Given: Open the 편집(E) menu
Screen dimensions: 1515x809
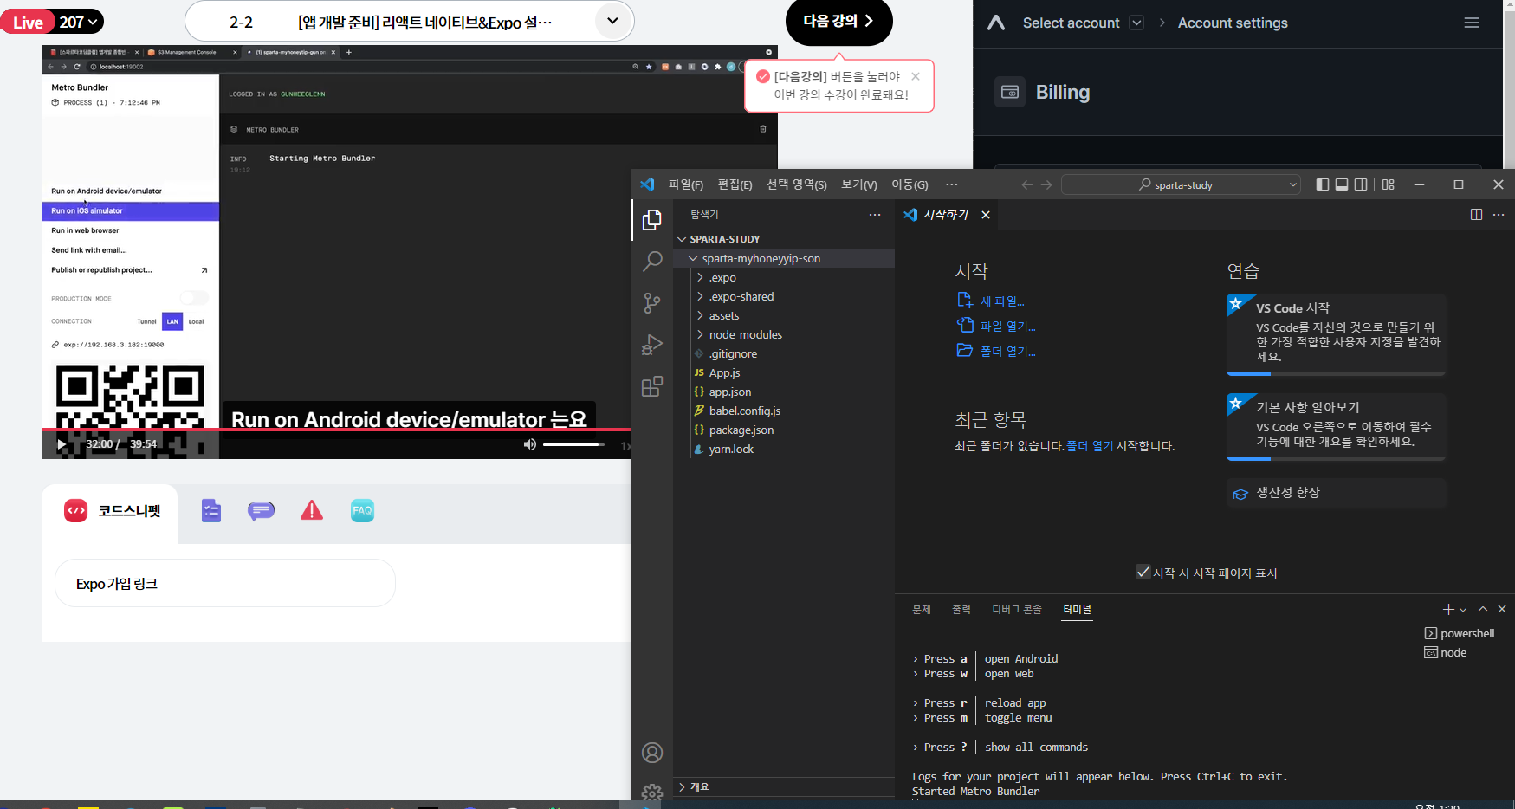Looking at the screenshot, I should pos(735,184).
